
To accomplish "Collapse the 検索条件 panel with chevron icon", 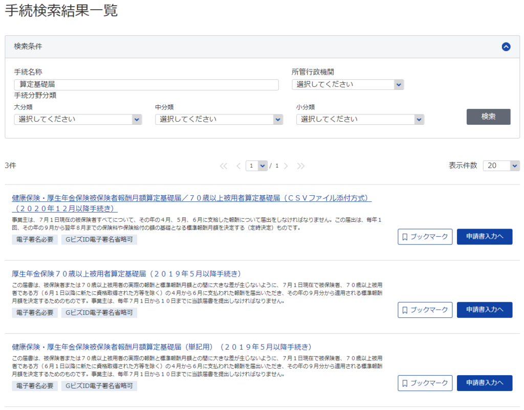I will [506, 47].
